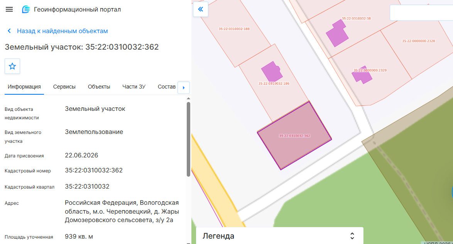Click the Вид объекта недвижимости label
Viewport: 453px width, 244px height.
(22, 114)
